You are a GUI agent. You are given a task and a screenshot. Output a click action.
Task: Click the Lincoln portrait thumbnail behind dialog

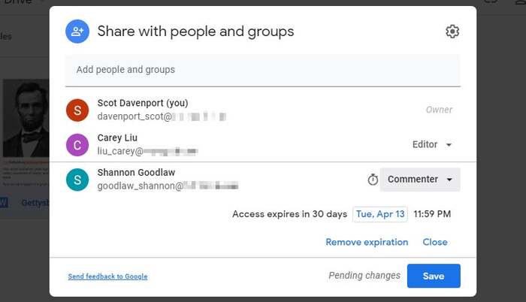pos(25,118)
